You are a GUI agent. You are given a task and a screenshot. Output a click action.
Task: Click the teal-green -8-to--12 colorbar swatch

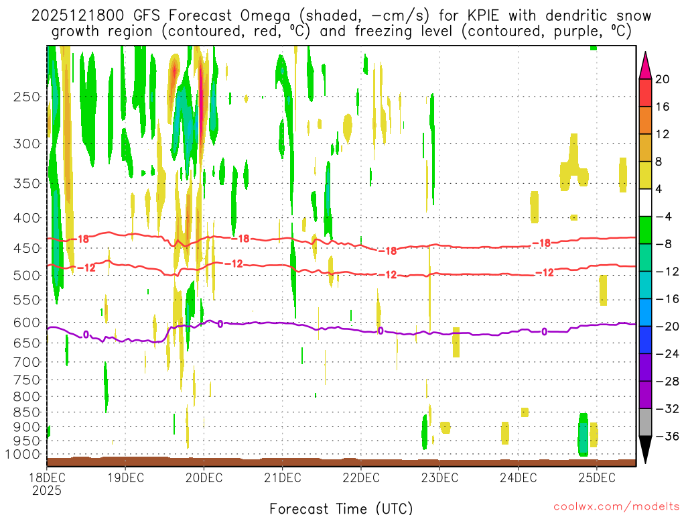click(x=645, y=257)
